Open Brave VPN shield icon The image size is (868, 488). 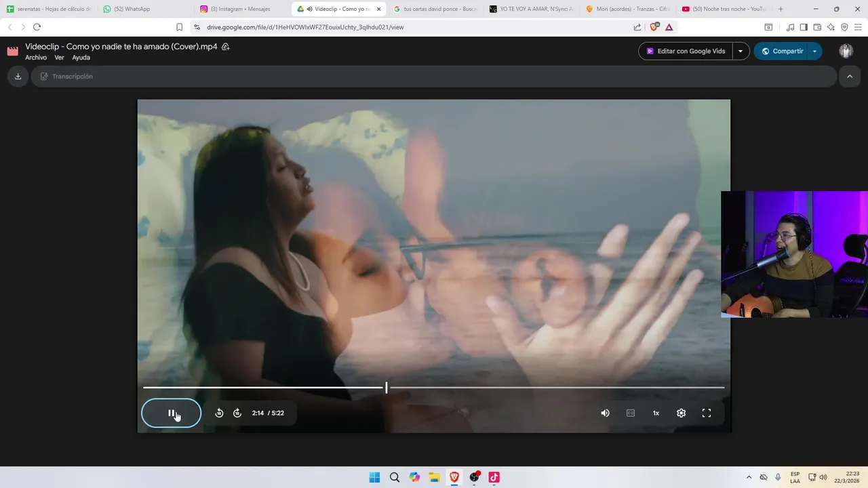click(844, 27)
